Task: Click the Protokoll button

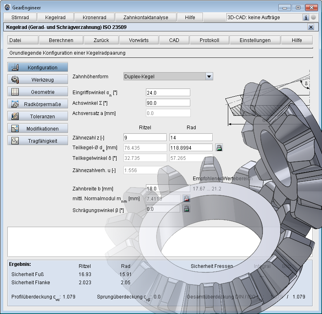Action: [210, 40]
